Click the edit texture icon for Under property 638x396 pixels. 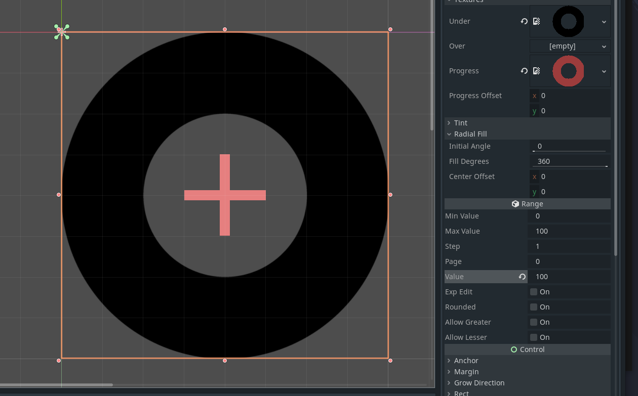coord(536,21)
